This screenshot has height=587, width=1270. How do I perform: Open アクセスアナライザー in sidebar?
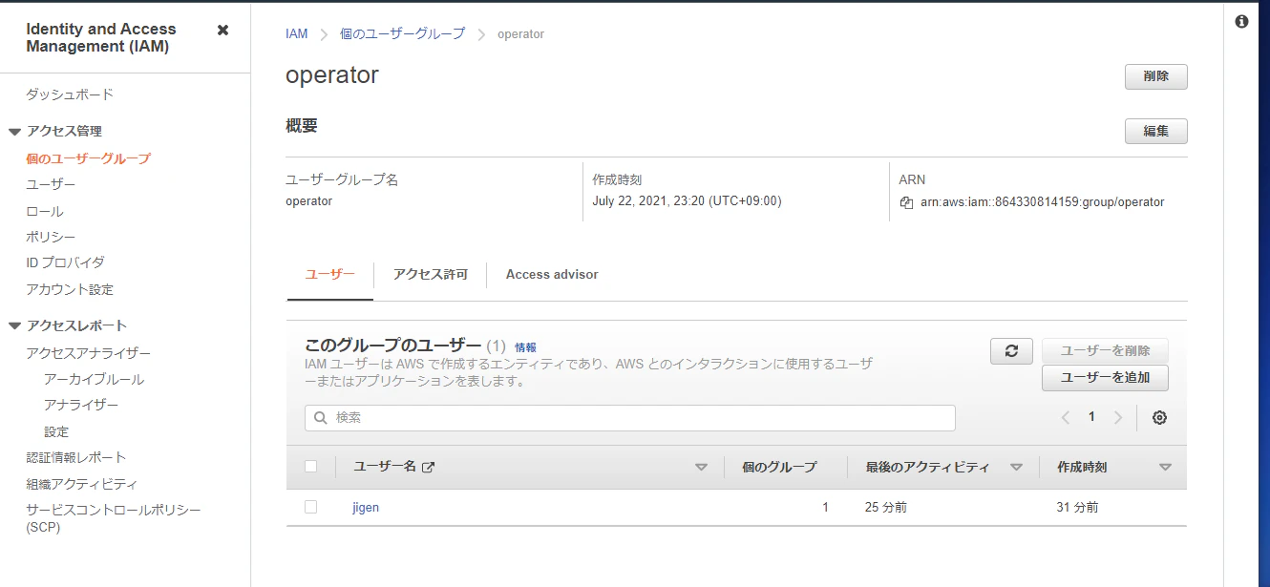click(88, 353)
